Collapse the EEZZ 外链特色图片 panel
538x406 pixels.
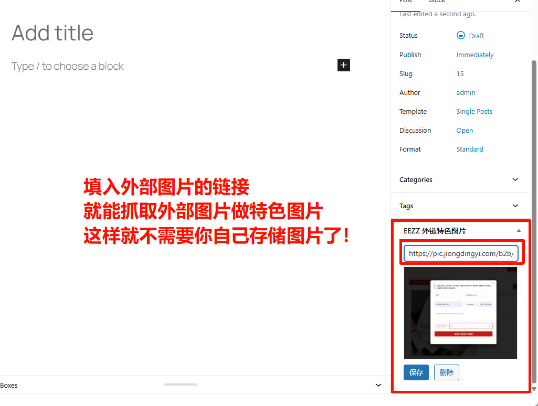[519, 231]
